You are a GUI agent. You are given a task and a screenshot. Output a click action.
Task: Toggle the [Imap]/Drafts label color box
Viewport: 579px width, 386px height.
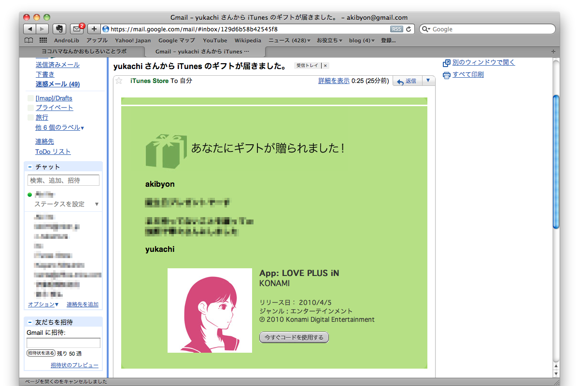(x=30, y=98)
